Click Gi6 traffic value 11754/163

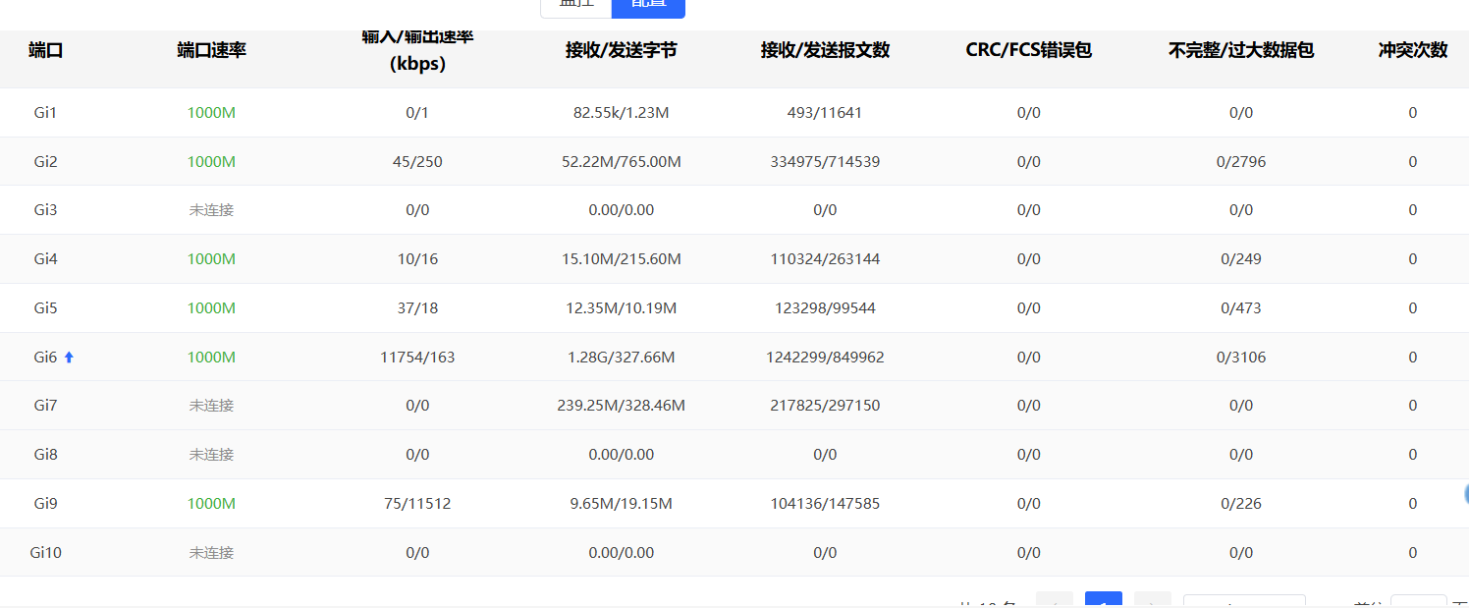(x=417, y=358)
